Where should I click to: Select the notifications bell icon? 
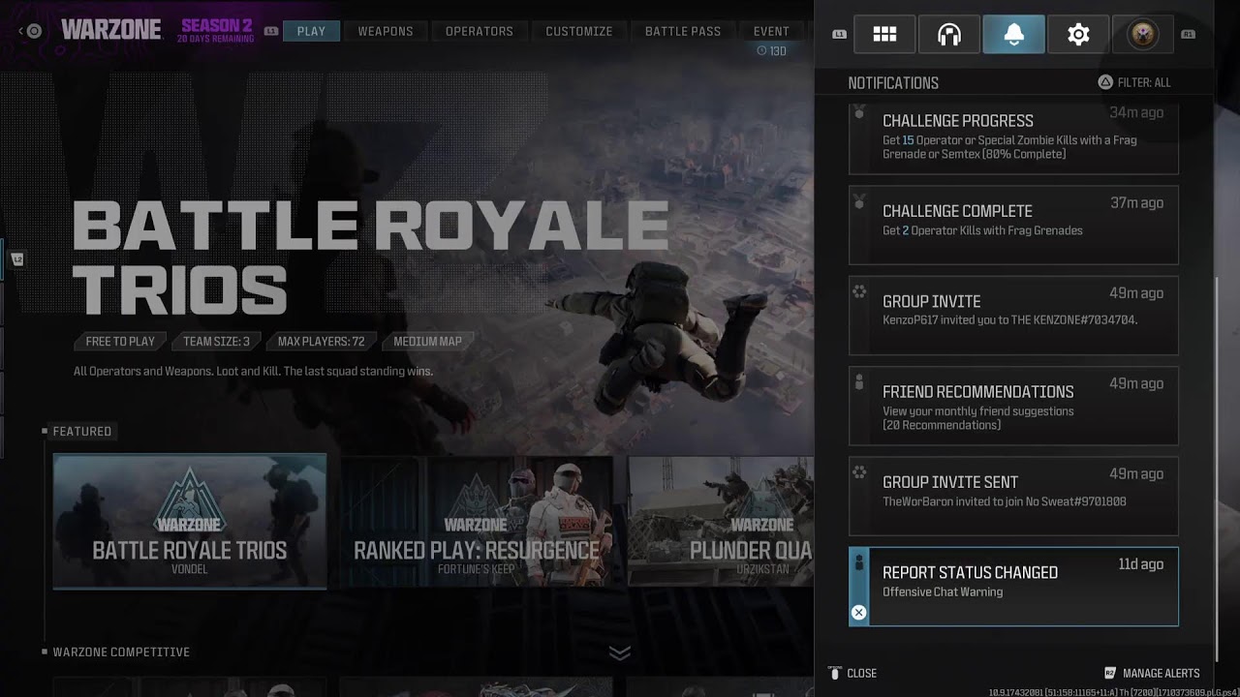pos(1013,35)
